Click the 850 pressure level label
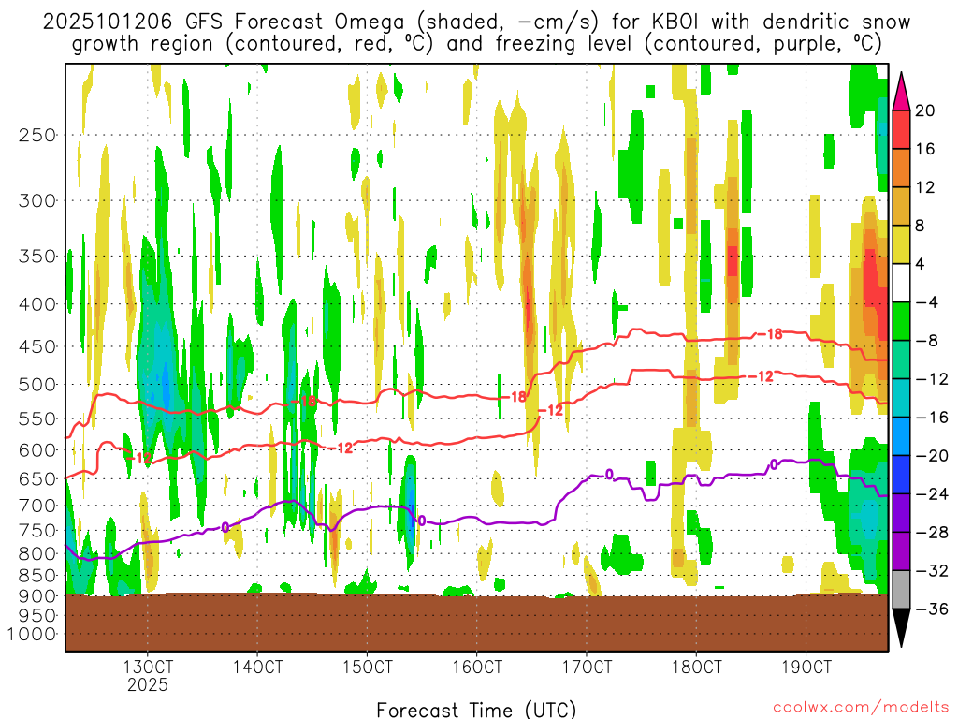 click(37, 576)
